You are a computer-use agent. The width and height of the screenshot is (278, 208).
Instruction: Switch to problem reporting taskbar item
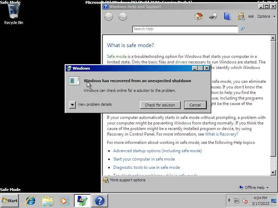tap(82, 201)
